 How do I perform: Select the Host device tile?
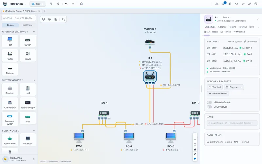pos(10,41)
